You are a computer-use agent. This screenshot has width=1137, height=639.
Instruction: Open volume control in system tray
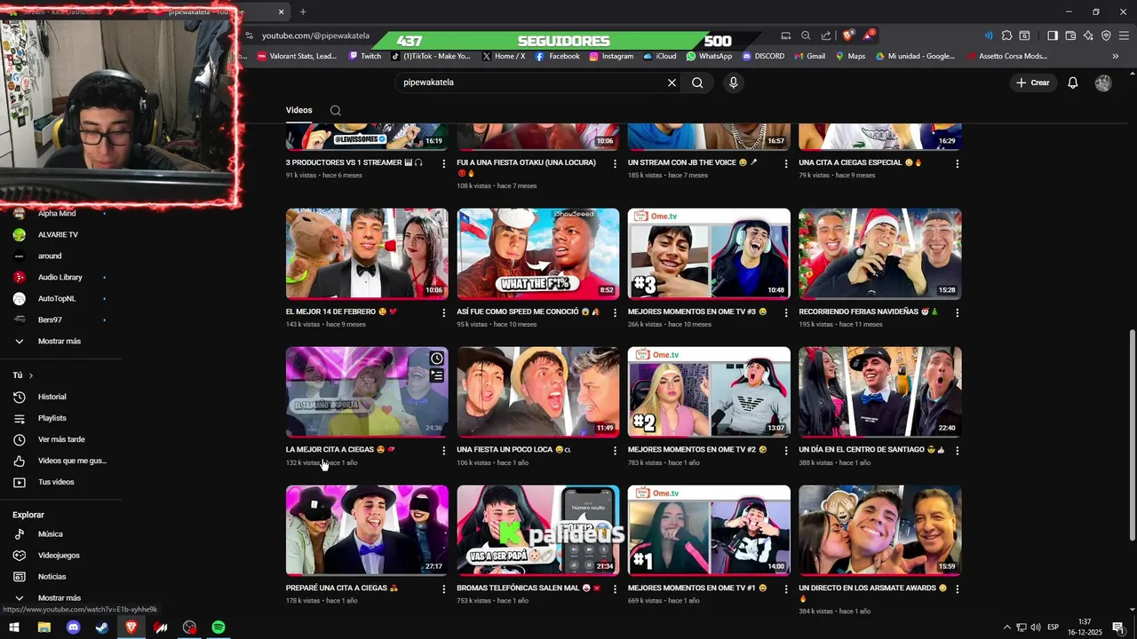tap(1036, 627)
